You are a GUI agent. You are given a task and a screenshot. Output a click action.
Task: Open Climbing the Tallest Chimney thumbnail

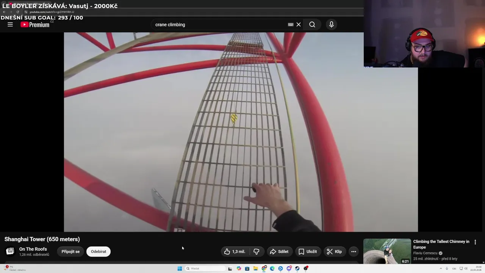(x=387, y=251)
